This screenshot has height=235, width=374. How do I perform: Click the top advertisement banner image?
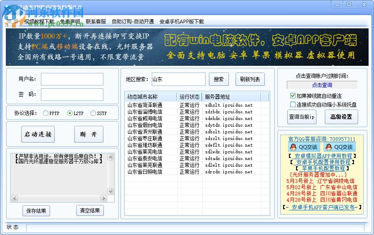187,47
